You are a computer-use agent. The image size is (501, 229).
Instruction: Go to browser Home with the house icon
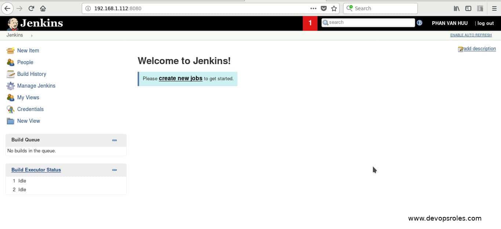click(x=43, y=8)
